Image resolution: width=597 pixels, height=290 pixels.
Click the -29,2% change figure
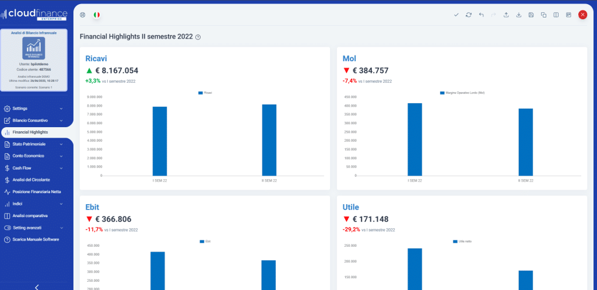click(x=352, y=229)
